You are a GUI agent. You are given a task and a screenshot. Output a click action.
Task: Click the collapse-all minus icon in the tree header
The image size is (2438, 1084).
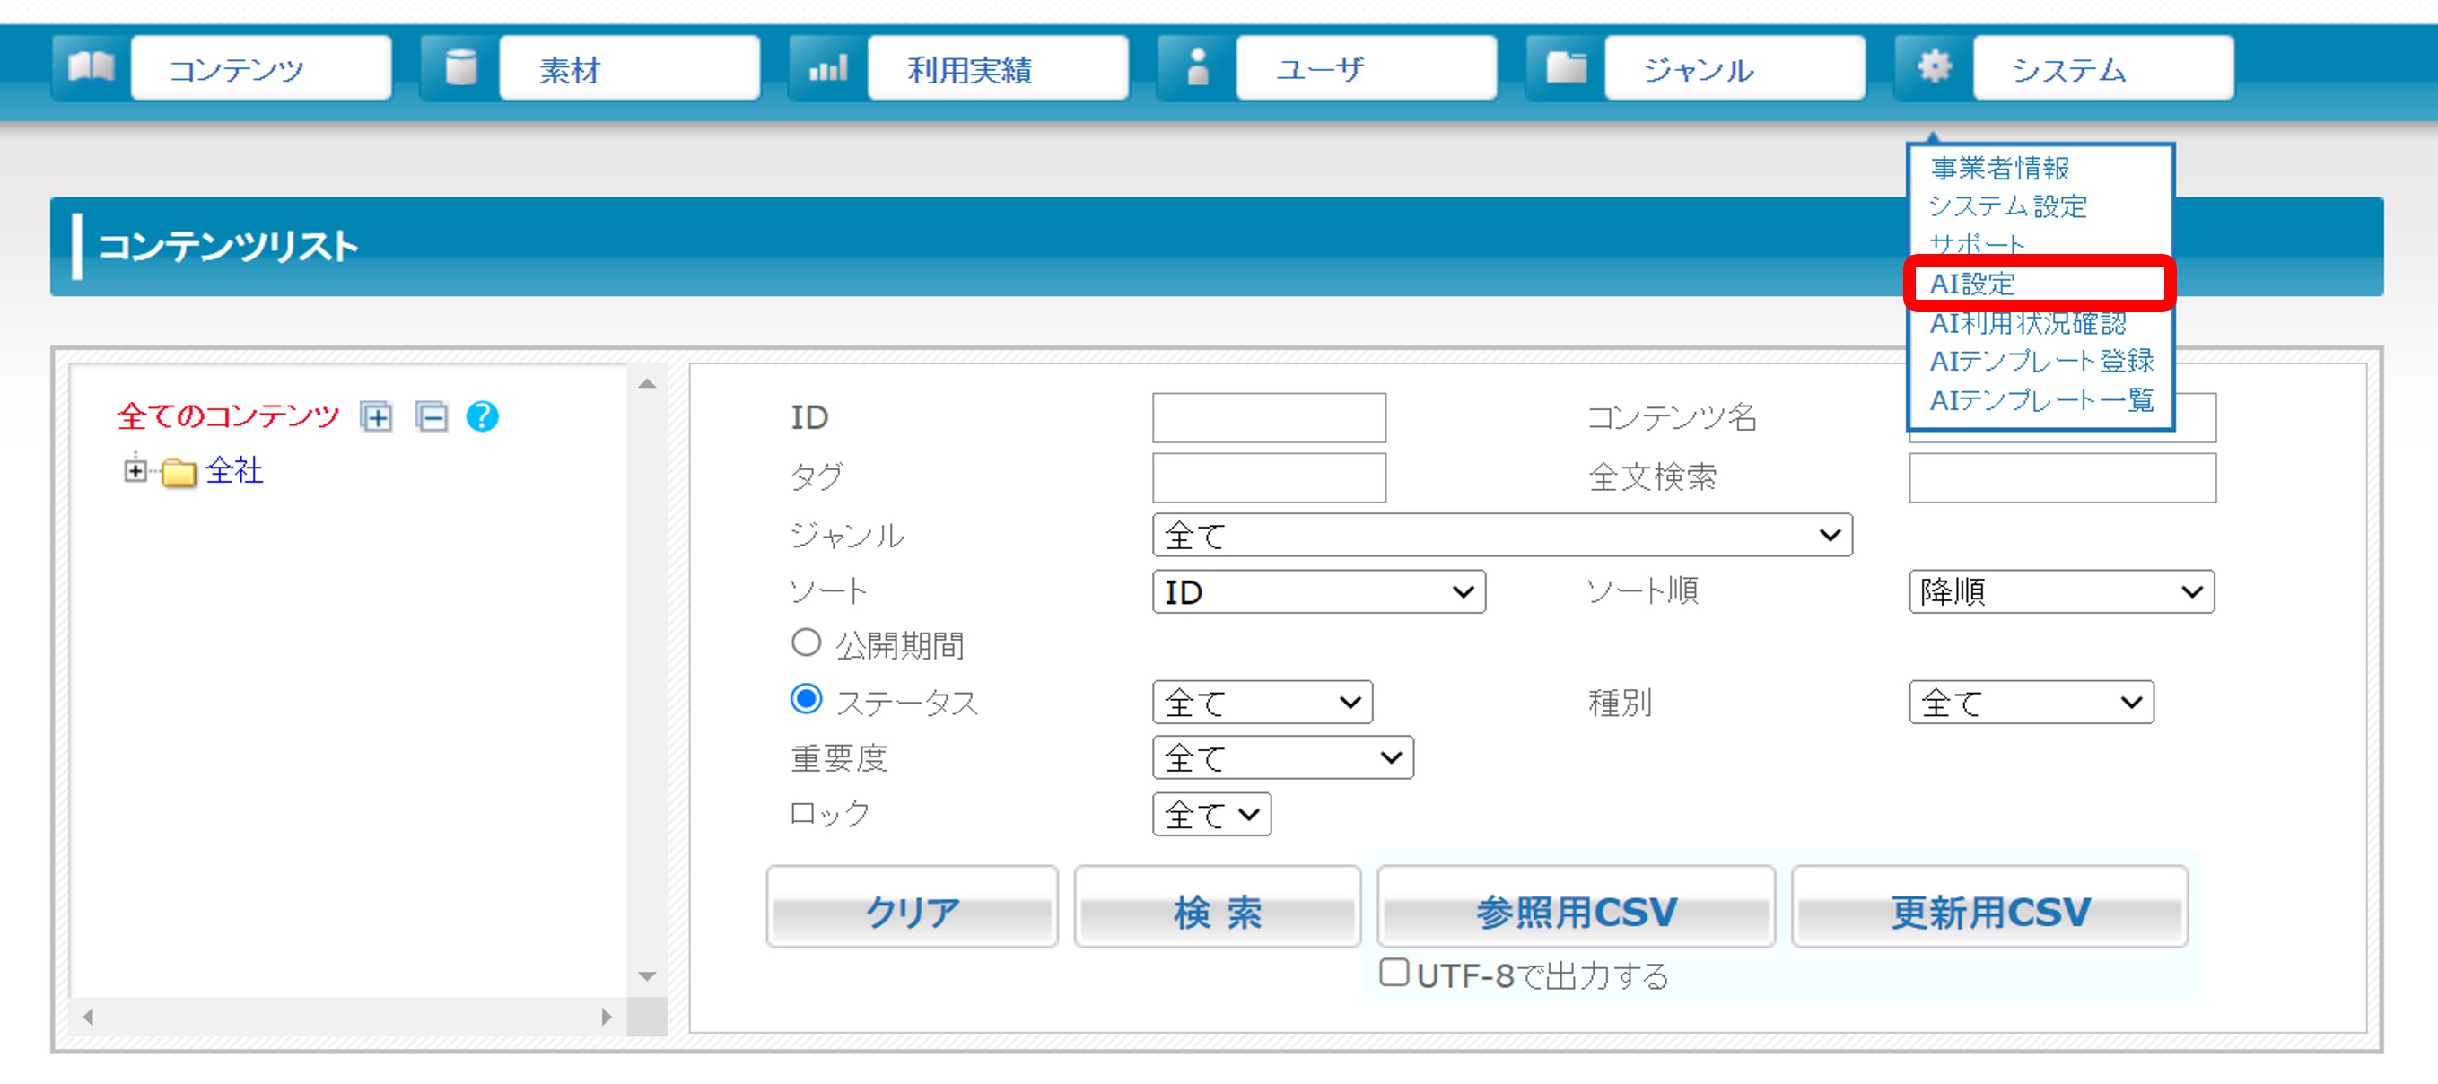432,416
